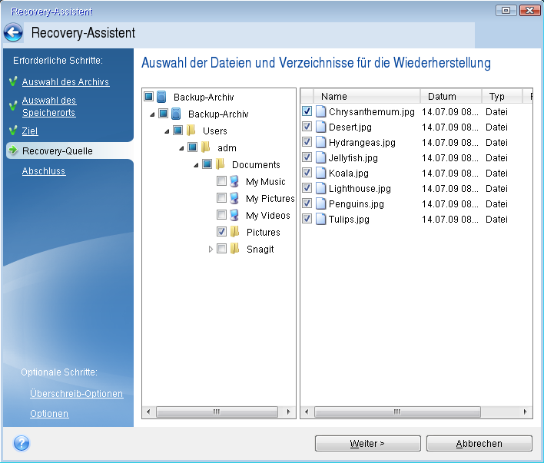The image size is (544, 463).
Task: Open help via the question mark icon
Action: (x=22, y=443)
